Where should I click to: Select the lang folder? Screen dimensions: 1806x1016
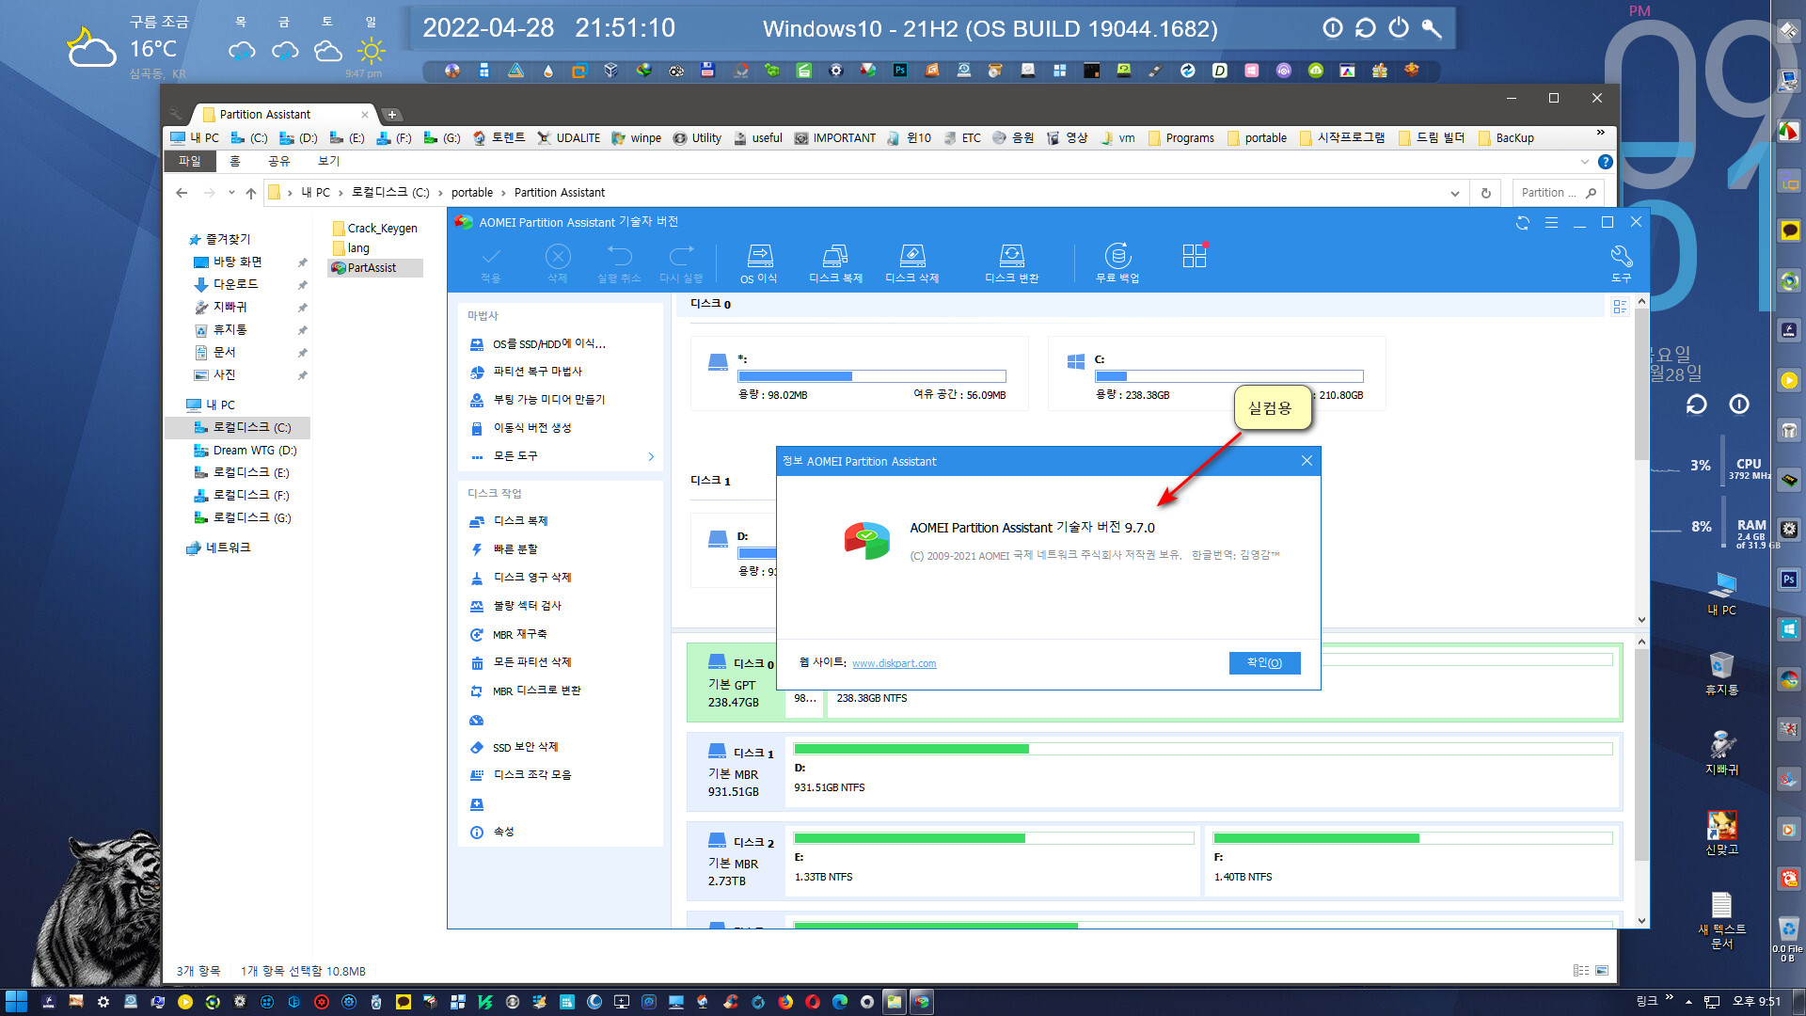coord(350,248)
